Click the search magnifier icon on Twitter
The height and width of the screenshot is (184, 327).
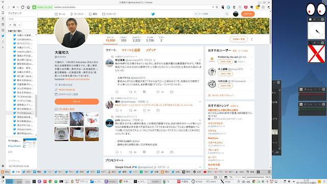click(x=227, y=14)
